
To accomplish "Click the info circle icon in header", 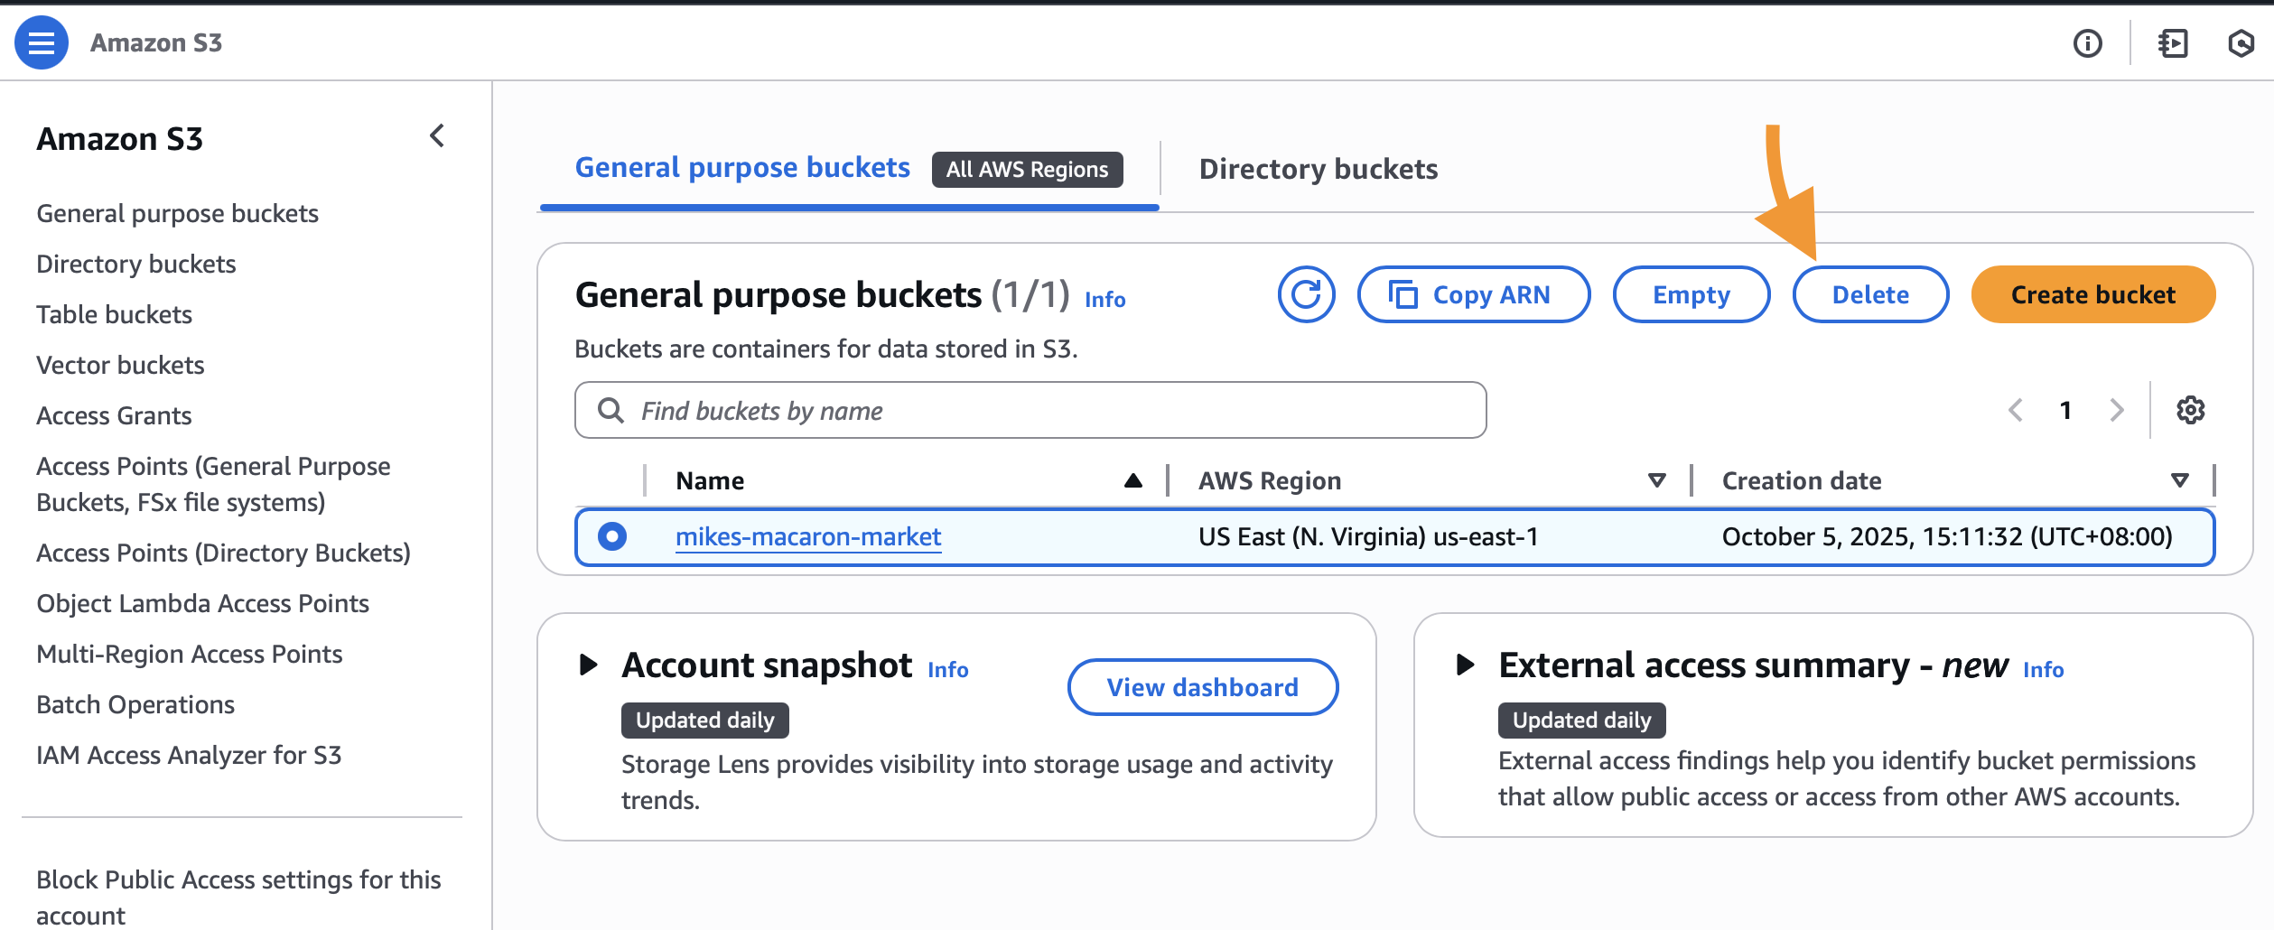I will pos(2087,43).
